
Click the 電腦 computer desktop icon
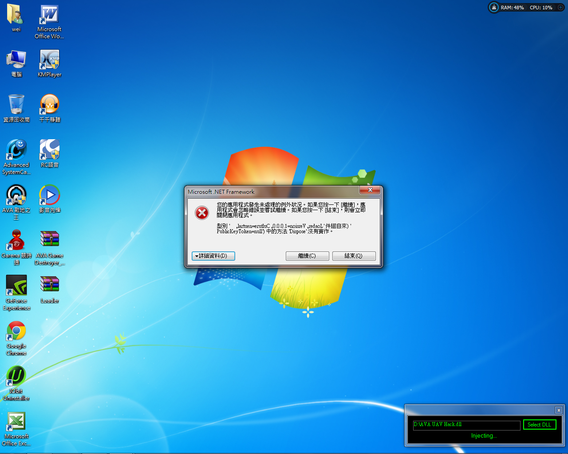[16, 63]
